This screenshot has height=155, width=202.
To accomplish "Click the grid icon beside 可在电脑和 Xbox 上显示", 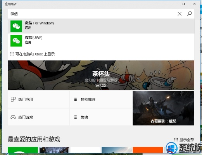I will click(x=12, y=54).
